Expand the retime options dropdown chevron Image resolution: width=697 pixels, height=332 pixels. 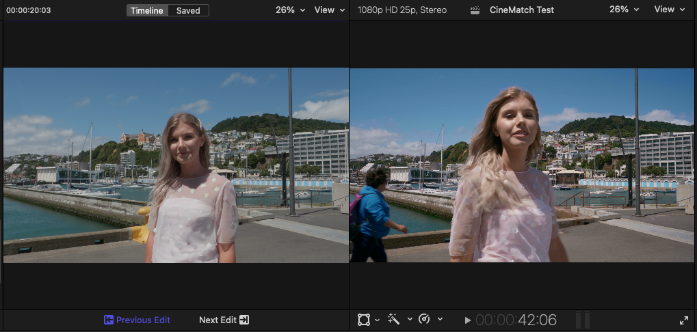tap(439, 320)
